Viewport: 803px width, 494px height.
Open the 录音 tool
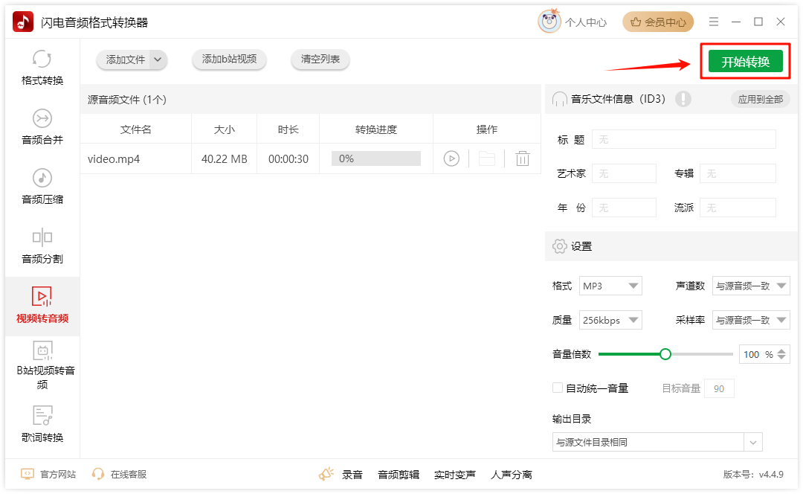tap(352, 475)
